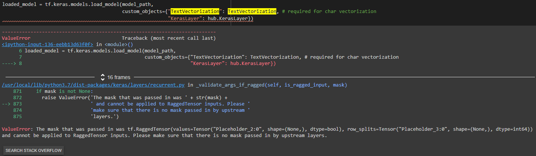Click the final ValueError message about tf.RaggedTensor
The width and height of the screenshot is (536, 156).
click(x=267, y=129)
